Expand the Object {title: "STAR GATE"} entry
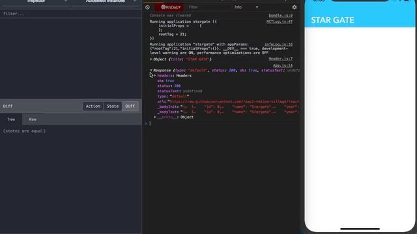This screenshot has height=234, width=417. coord(151,59)
